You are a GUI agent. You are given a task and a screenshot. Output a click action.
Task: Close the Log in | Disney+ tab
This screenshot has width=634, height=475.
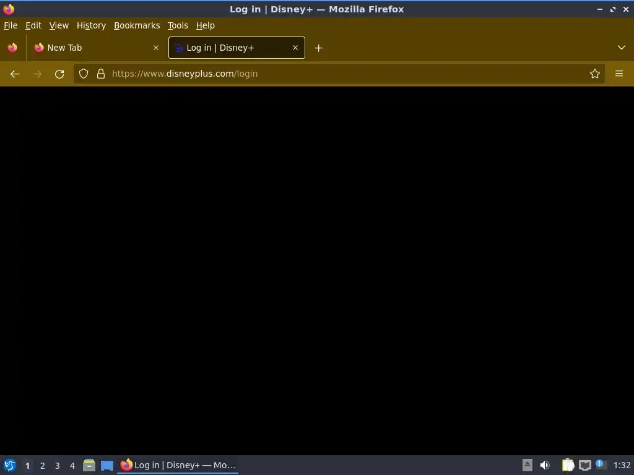(x=295, y=48)
